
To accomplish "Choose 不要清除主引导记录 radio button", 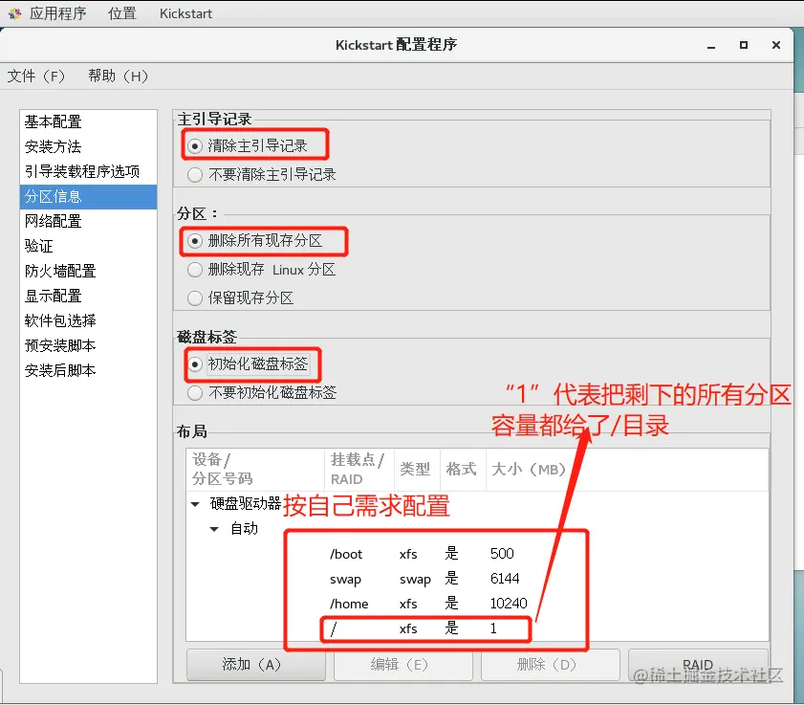I will click(x=195, y=175).
